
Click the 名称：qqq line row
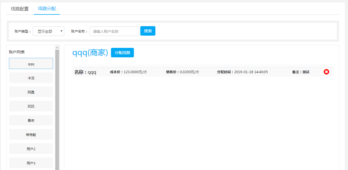tap(85, 72)
